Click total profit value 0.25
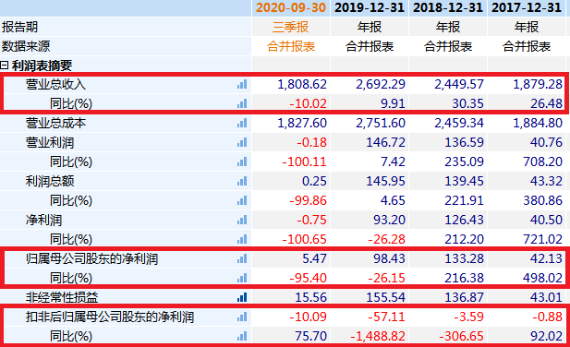 [x=314, y=181]
